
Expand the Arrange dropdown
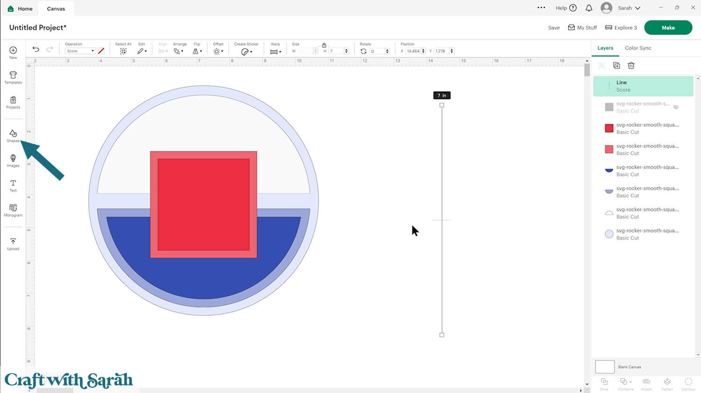[179, 51]
